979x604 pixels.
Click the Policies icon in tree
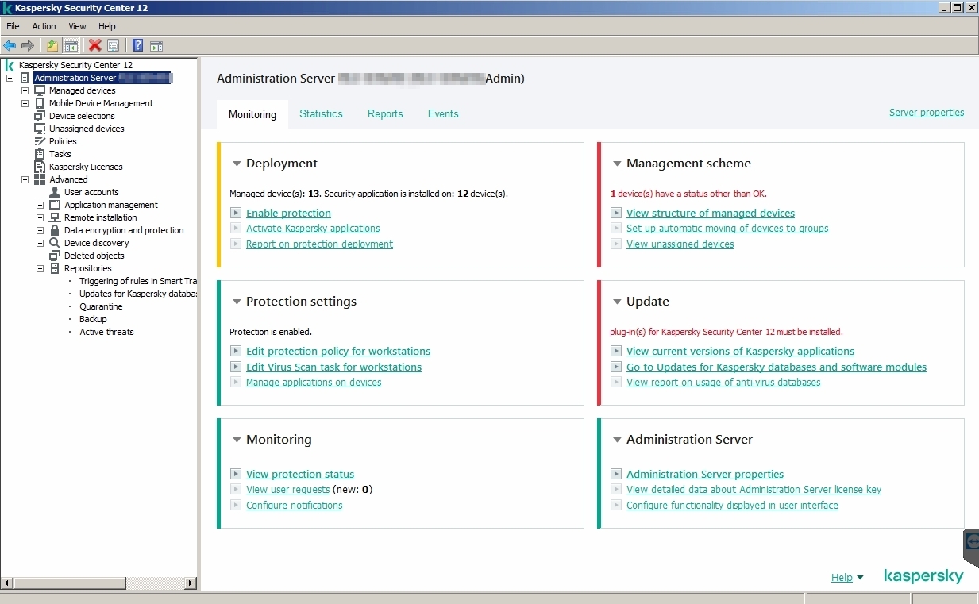[40, 141]
